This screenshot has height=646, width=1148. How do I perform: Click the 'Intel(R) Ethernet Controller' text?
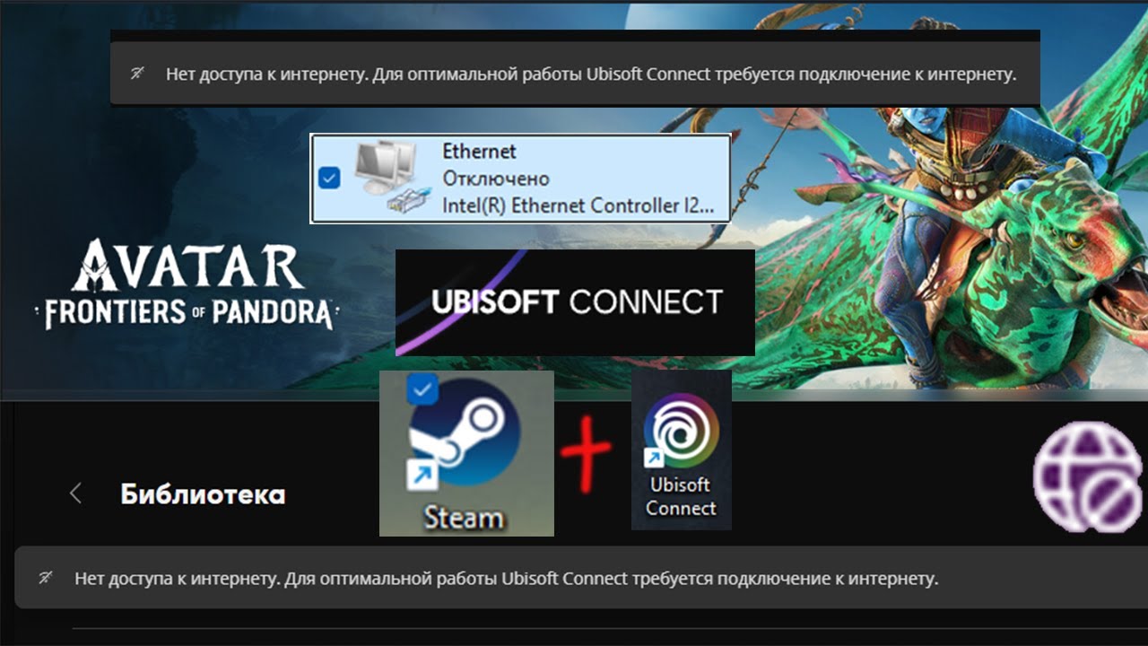[578, 205]
